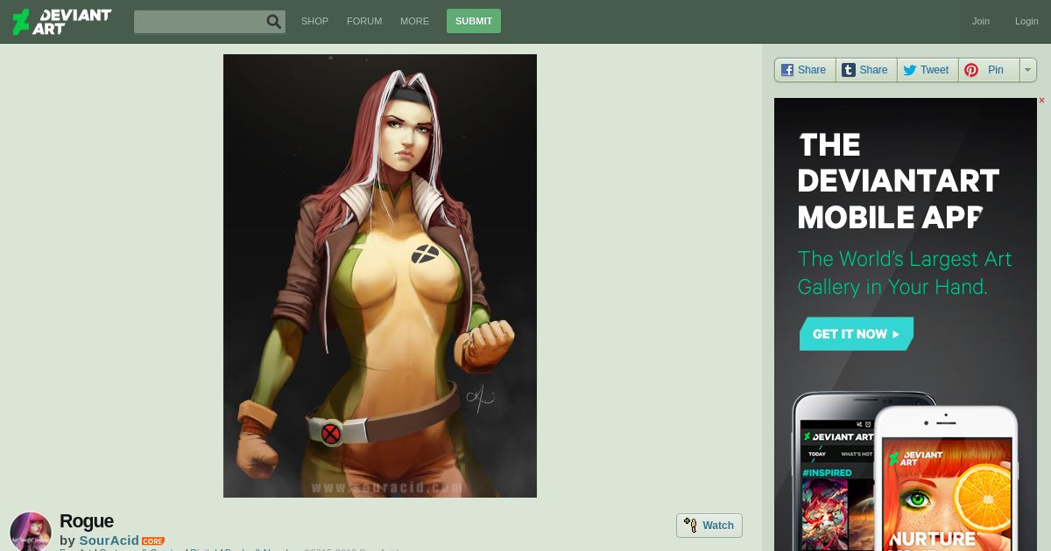
Task: Expand the MORE menu
Action: pos(414,21)
